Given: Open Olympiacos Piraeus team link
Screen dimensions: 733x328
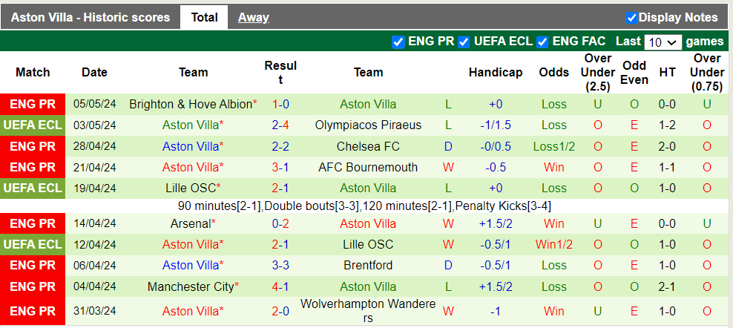Looking at the screenshot, I should (368, 125).
